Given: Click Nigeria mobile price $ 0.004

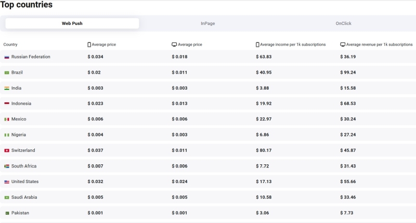Looking at the screenshot, I should click(x=95, y=135).
